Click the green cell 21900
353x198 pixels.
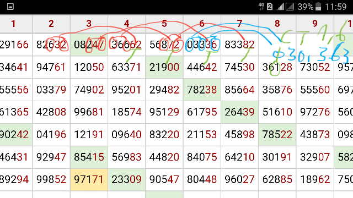164,67
